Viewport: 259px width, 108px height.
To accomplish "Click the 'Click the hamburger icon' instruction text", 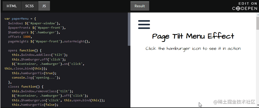I will 193,49.
